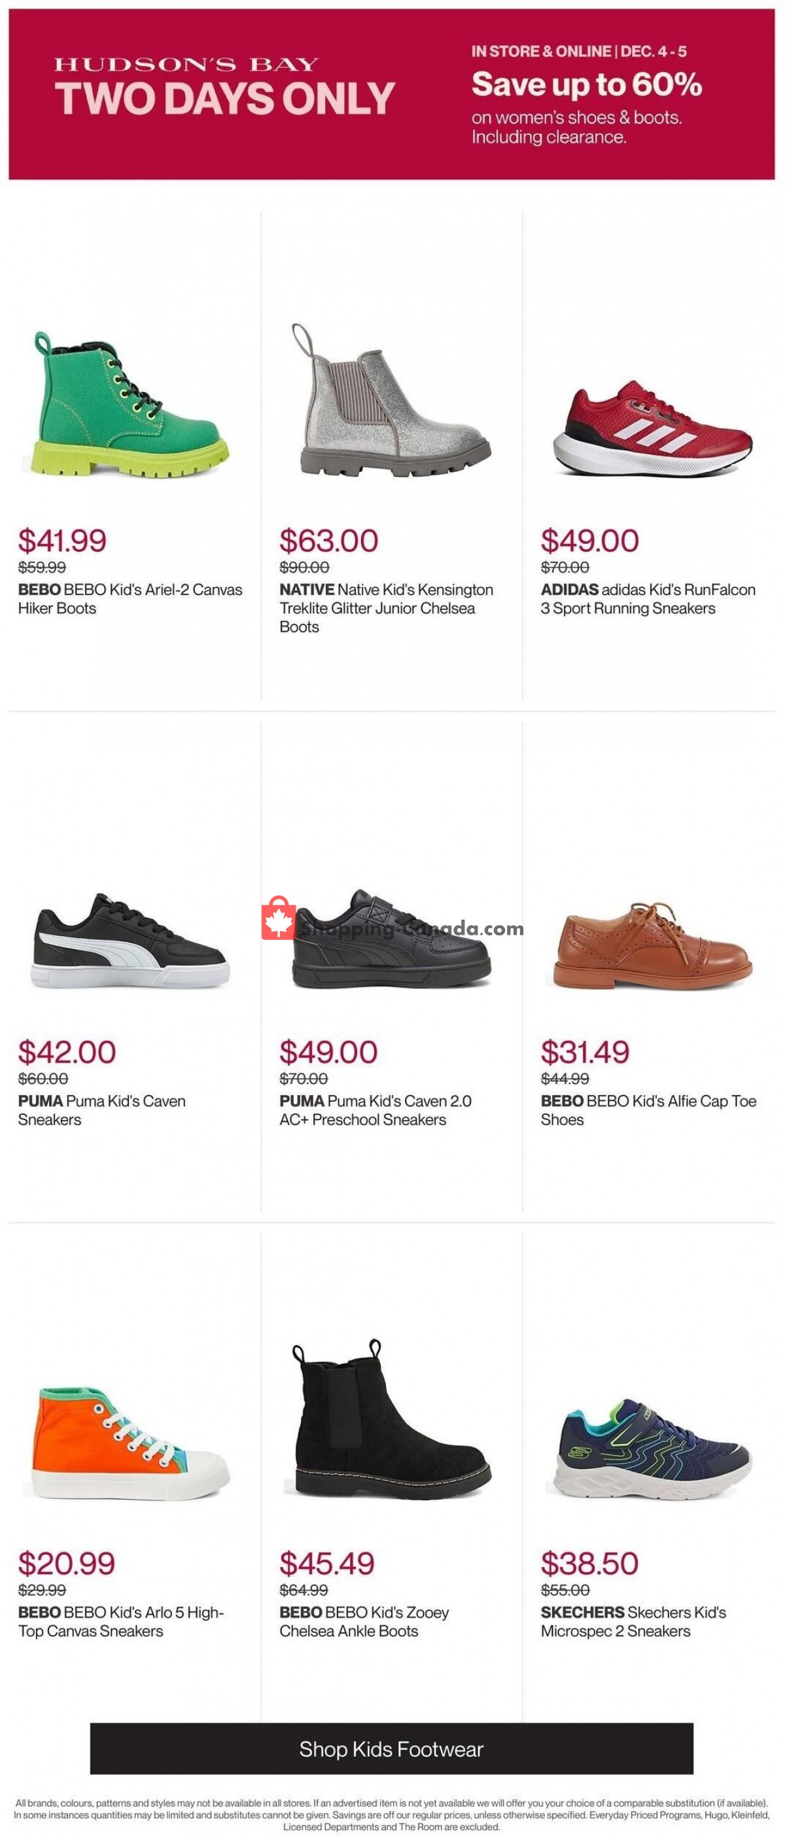Click the Shopping Canada maple leaf bag icon
The image size is (785, 1836).
(279, 919)
